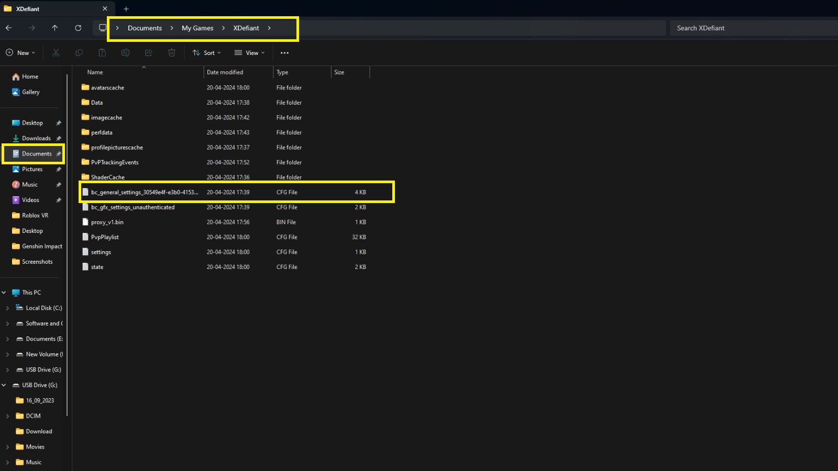Open a new tab with plus button
The height and width of the screenshot is (471, 838).
point(126,9)
